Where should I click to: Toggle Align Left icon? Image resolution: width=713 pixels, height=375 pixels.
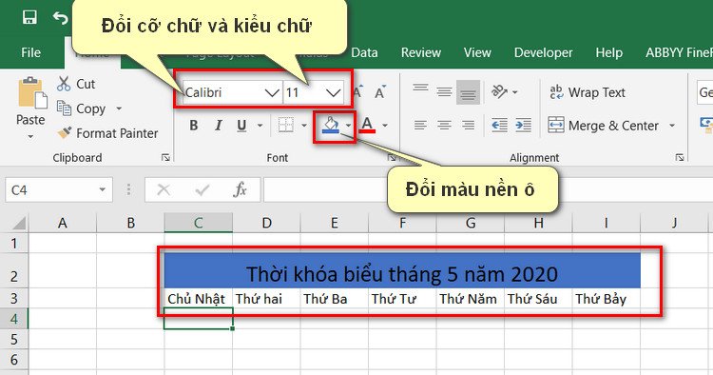420,125
